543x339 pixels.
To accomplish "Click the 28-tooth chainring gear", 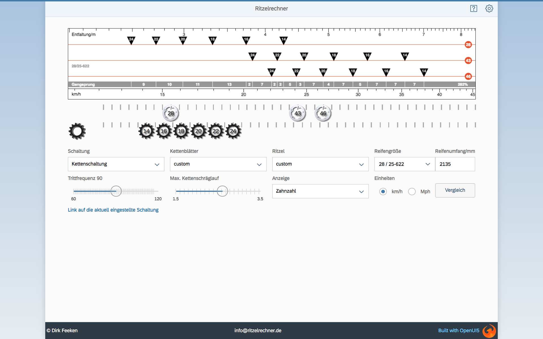I will pyautogui.click(x=171, y=113).
